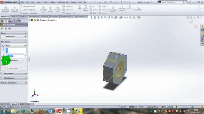Click the Shell button

pos(93,13)
